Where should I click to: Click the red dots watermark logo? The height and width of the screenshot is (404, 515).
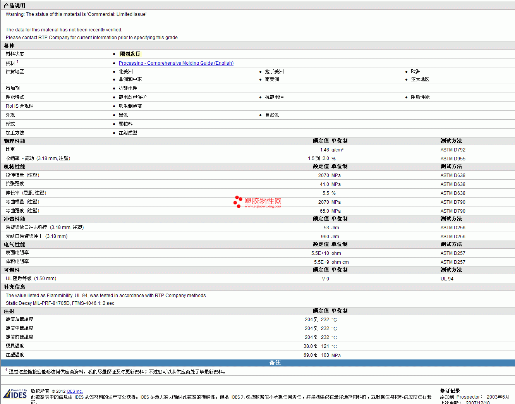click(238, 201)
